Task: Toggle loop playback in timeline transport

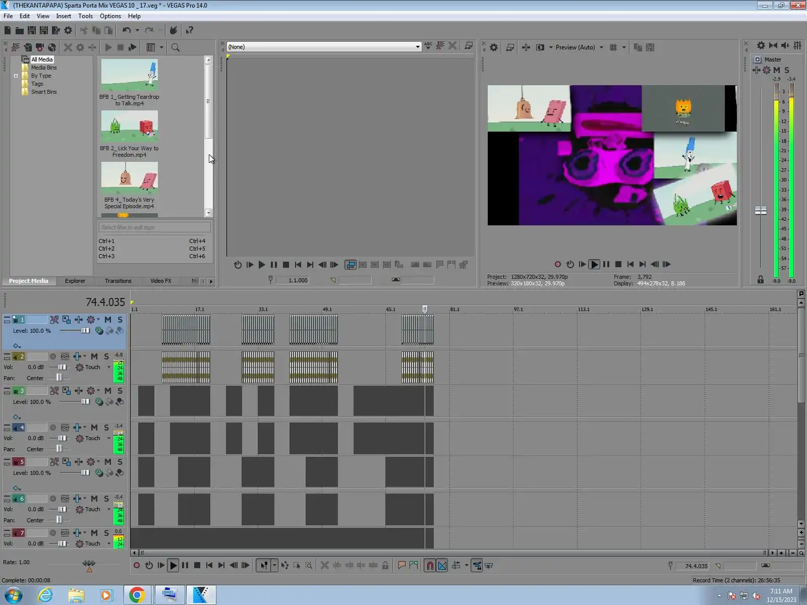Action: [x=149, y=566]
